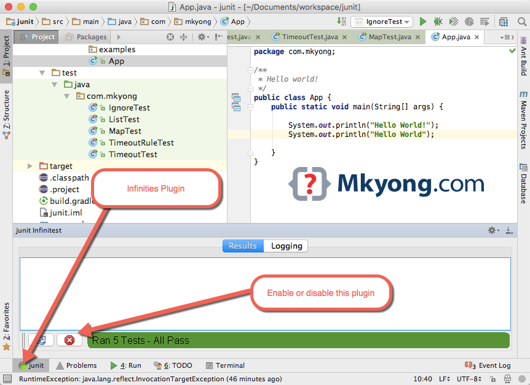Screen dimensions: 530x385
Task: Start debugging with the bug icon
Action: pos(438,21)
